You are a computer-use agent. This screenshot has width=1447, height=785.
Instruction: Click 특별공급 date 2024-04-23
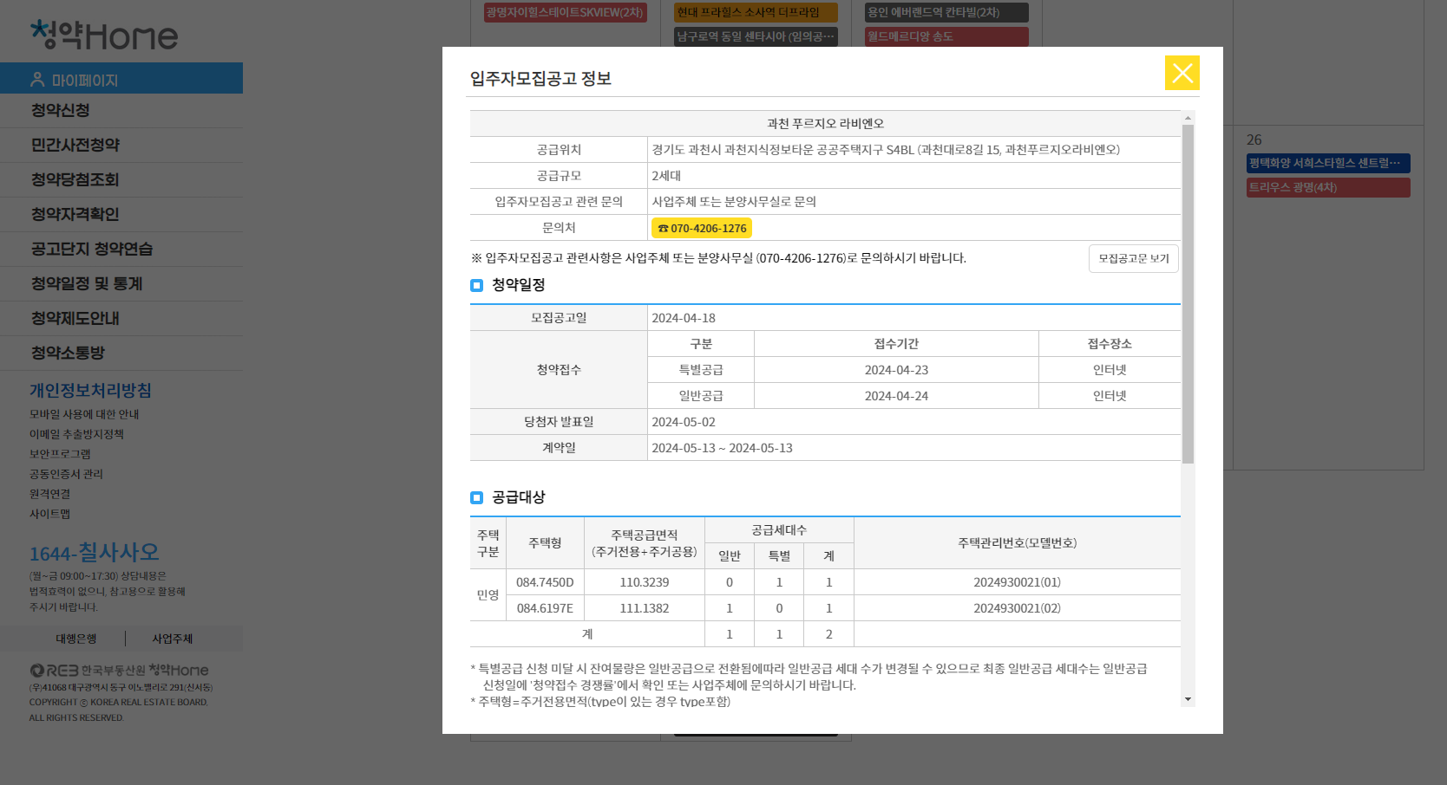[x=896, y=370]
